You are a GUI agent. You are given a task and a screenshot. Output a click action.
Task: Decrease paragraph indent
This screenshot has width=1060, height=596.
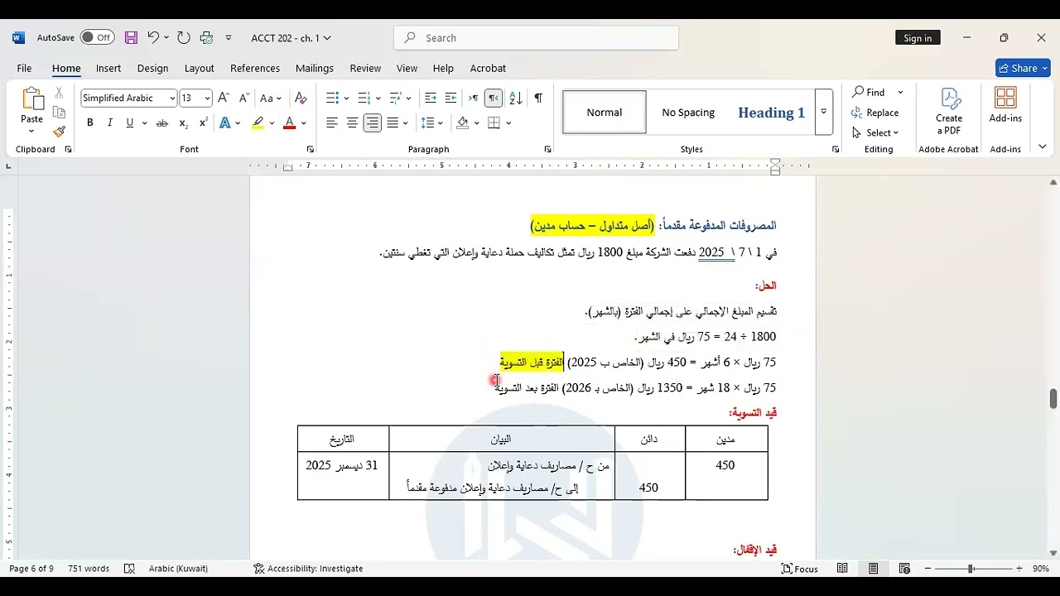pyautogui.click(x=431, y=98)
